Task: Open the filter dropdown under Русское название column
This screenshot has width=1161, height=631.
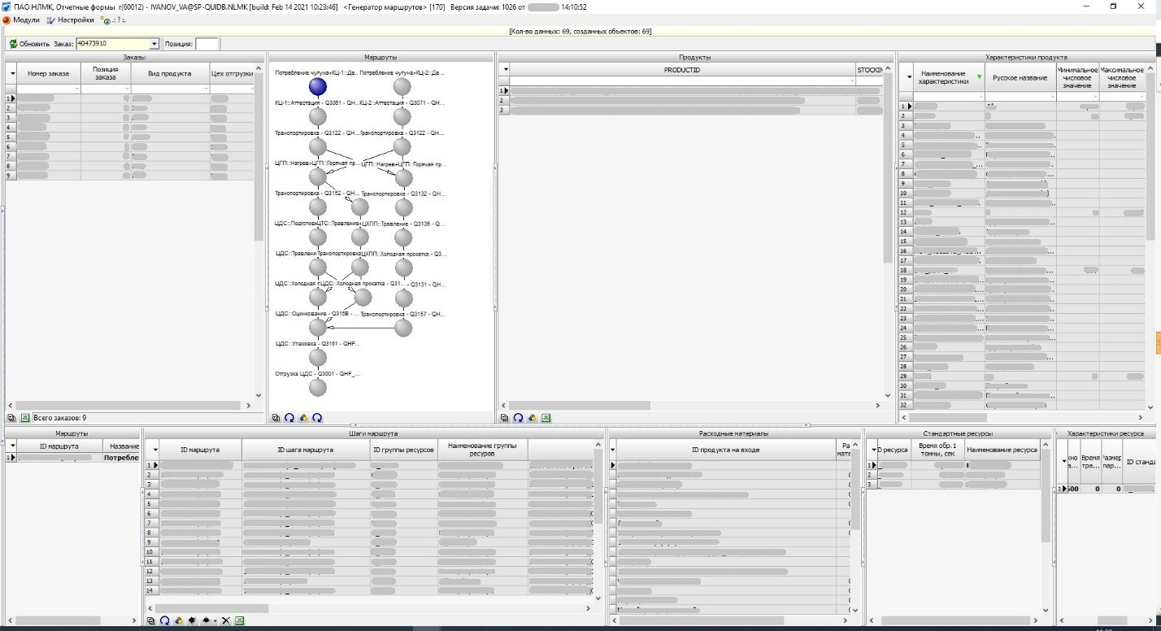Action: pyautogui.click(x=1052, y=96)
